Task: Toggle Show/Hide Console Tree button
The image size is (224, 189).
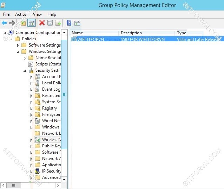Action: pos(32,23)
